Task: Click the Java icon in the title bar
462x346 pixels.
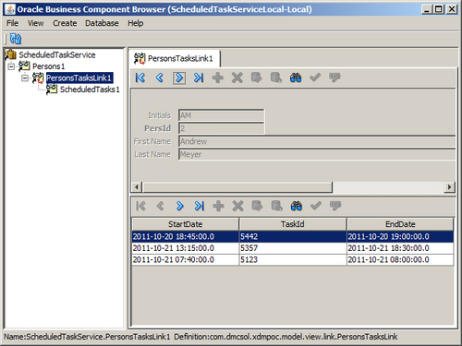Action: 10,9
